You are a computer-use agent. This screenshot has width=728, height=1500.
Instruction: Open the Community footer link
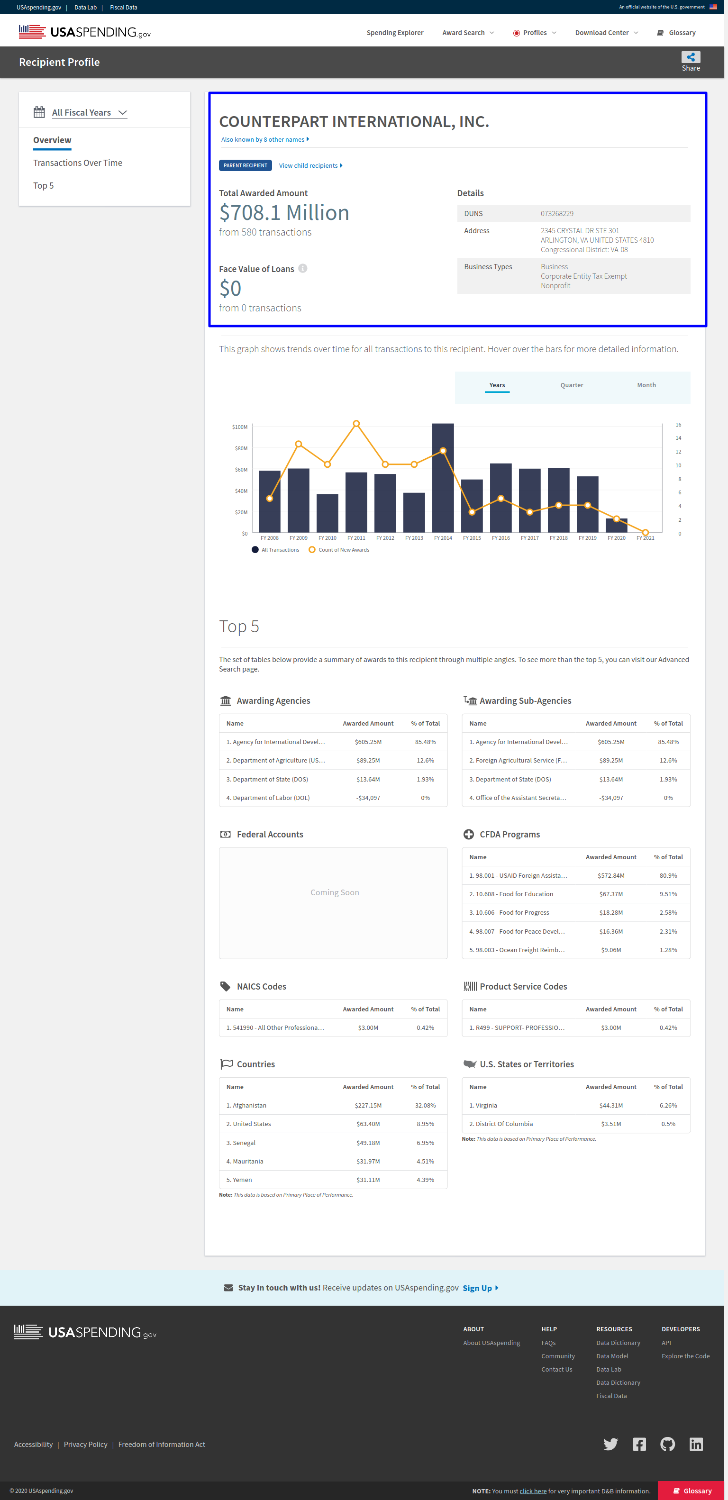(x=558, y=1356)
